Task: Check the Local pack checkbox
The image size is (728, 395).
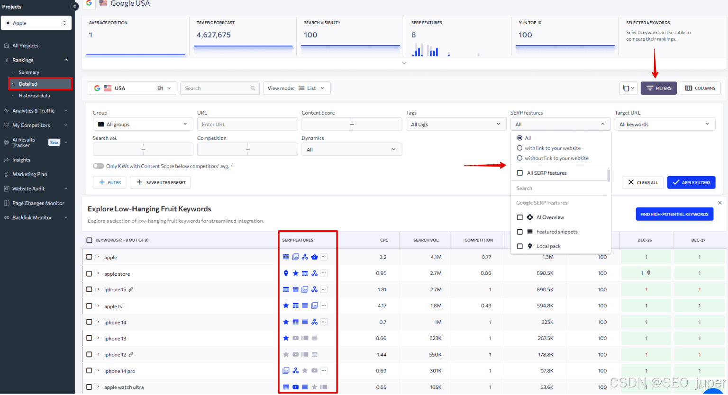Action: pos(520,246)
